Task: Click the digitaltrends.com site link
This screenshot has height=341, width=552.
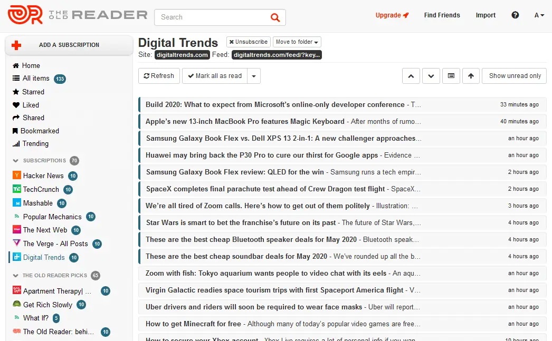Action: [x=182, y=55]
